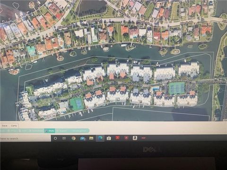
Task: Open the Mail app in taskbar
Action: (x=83, y=138)
